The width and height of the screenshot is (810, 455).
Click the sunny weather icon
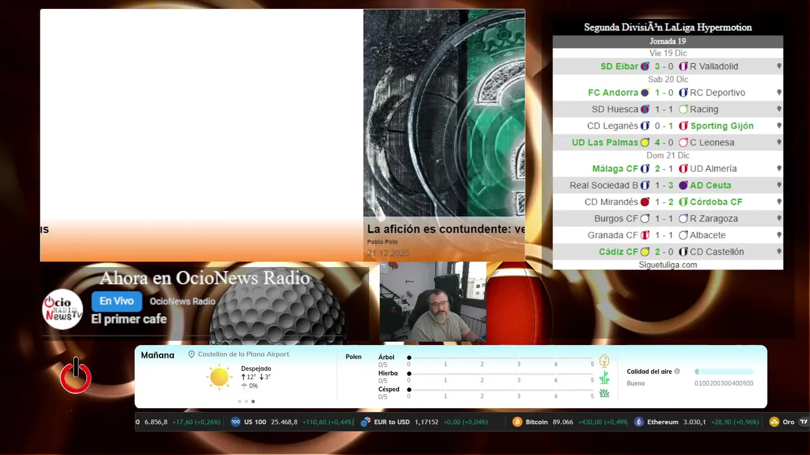coord(219,377)
